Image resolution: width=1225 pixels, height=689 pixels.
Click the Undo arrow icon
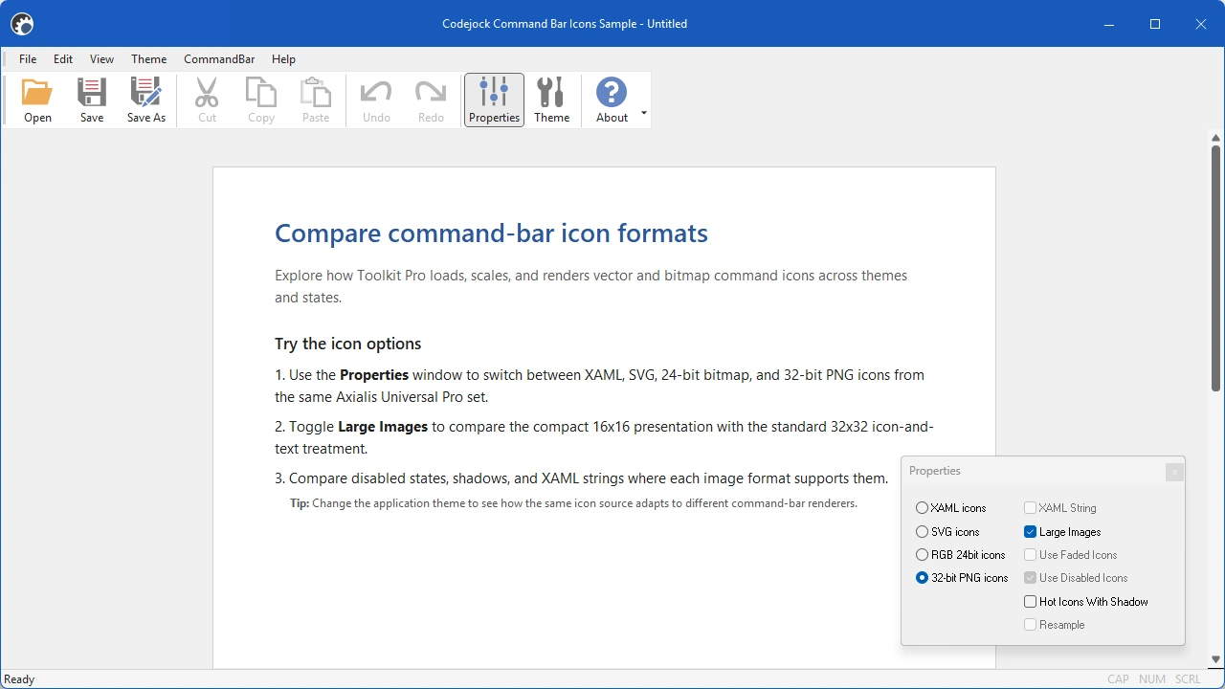click(x=376, y=92)
